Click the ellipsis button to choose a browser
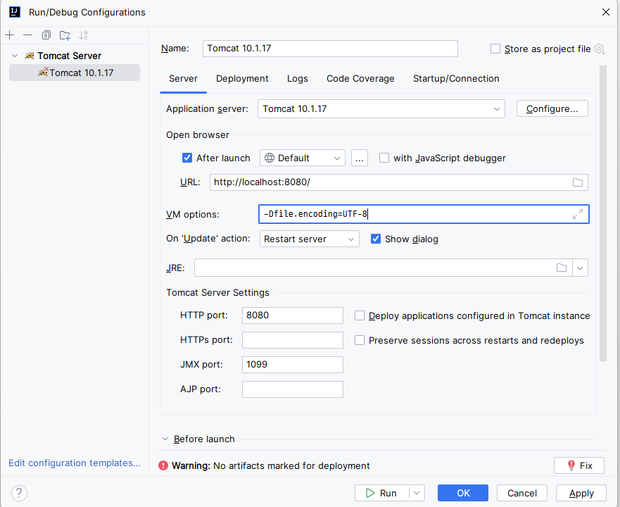Viewport: 620px width, 507px height. pos(360,158)
